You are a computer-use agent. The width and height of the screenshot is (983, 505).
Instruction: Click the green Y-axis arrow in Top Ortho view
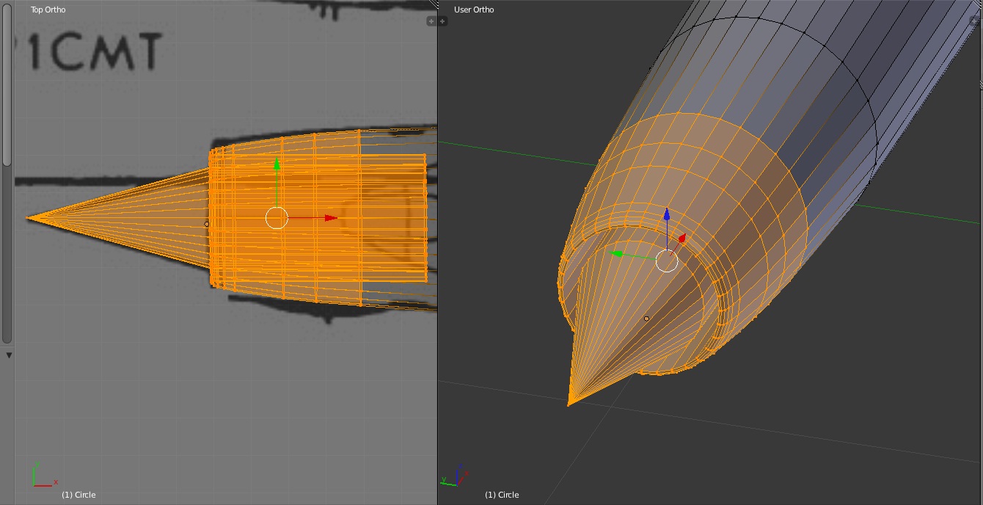(x=277, y=164)
